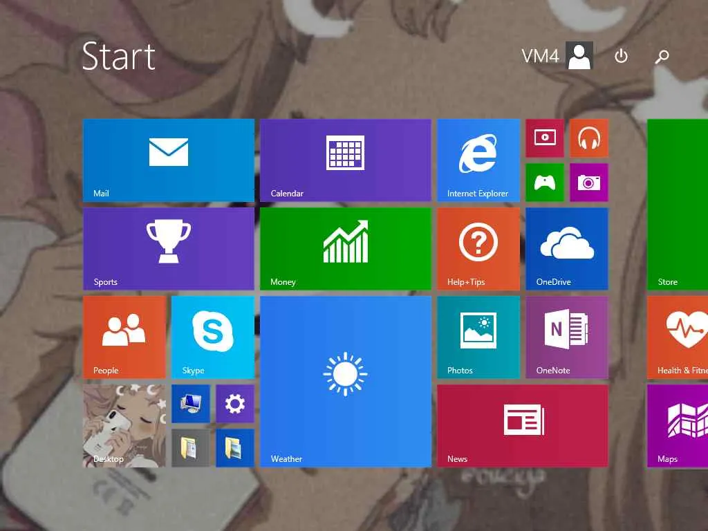
Task: Open the OneDrive tile
Action: pyautogui.click(x=567, y=248)
